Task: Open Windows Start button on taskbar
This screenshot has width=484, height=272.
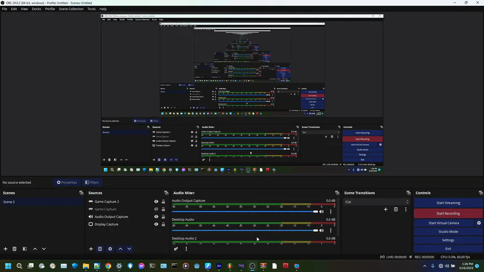Action: coord(8,266)
